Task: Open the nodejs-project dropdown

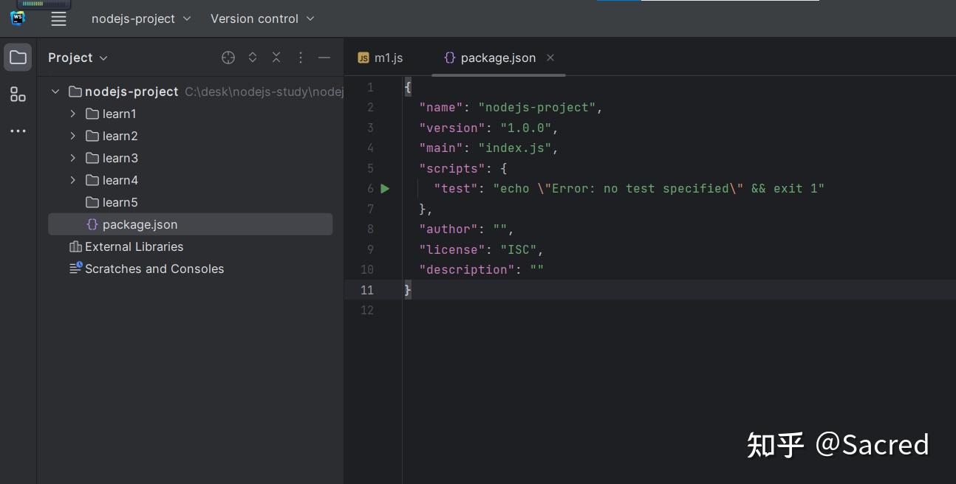Action: coord(140,18)
